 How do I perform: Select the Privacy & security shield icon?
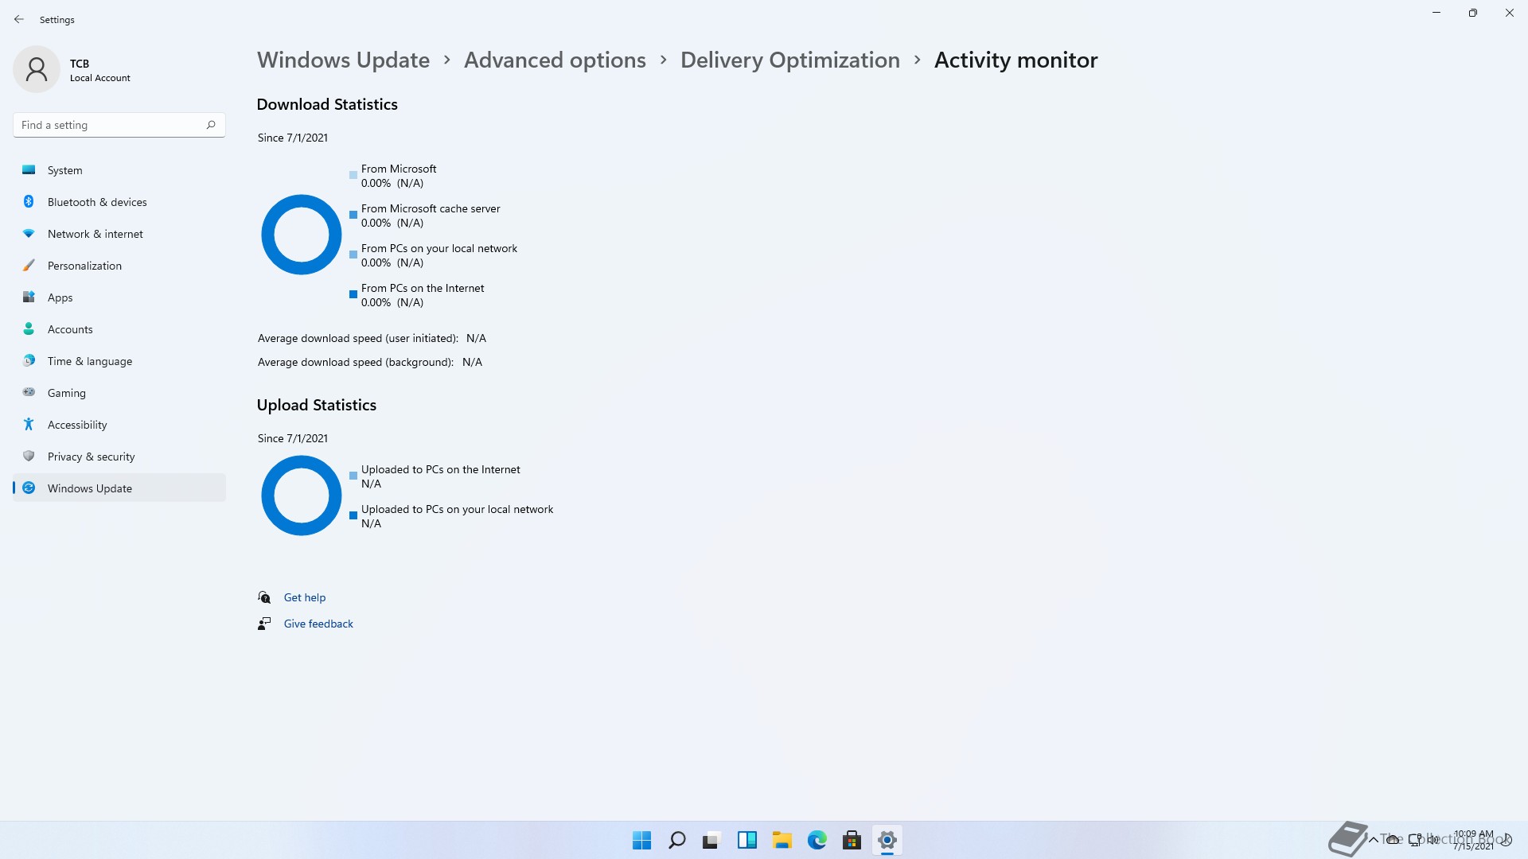pos(29,457)
